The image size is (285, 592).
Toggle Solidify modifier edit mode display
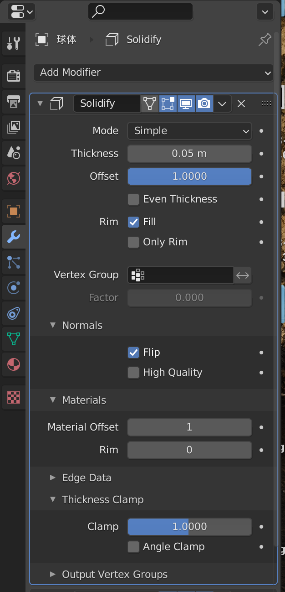tap(168, 104)
